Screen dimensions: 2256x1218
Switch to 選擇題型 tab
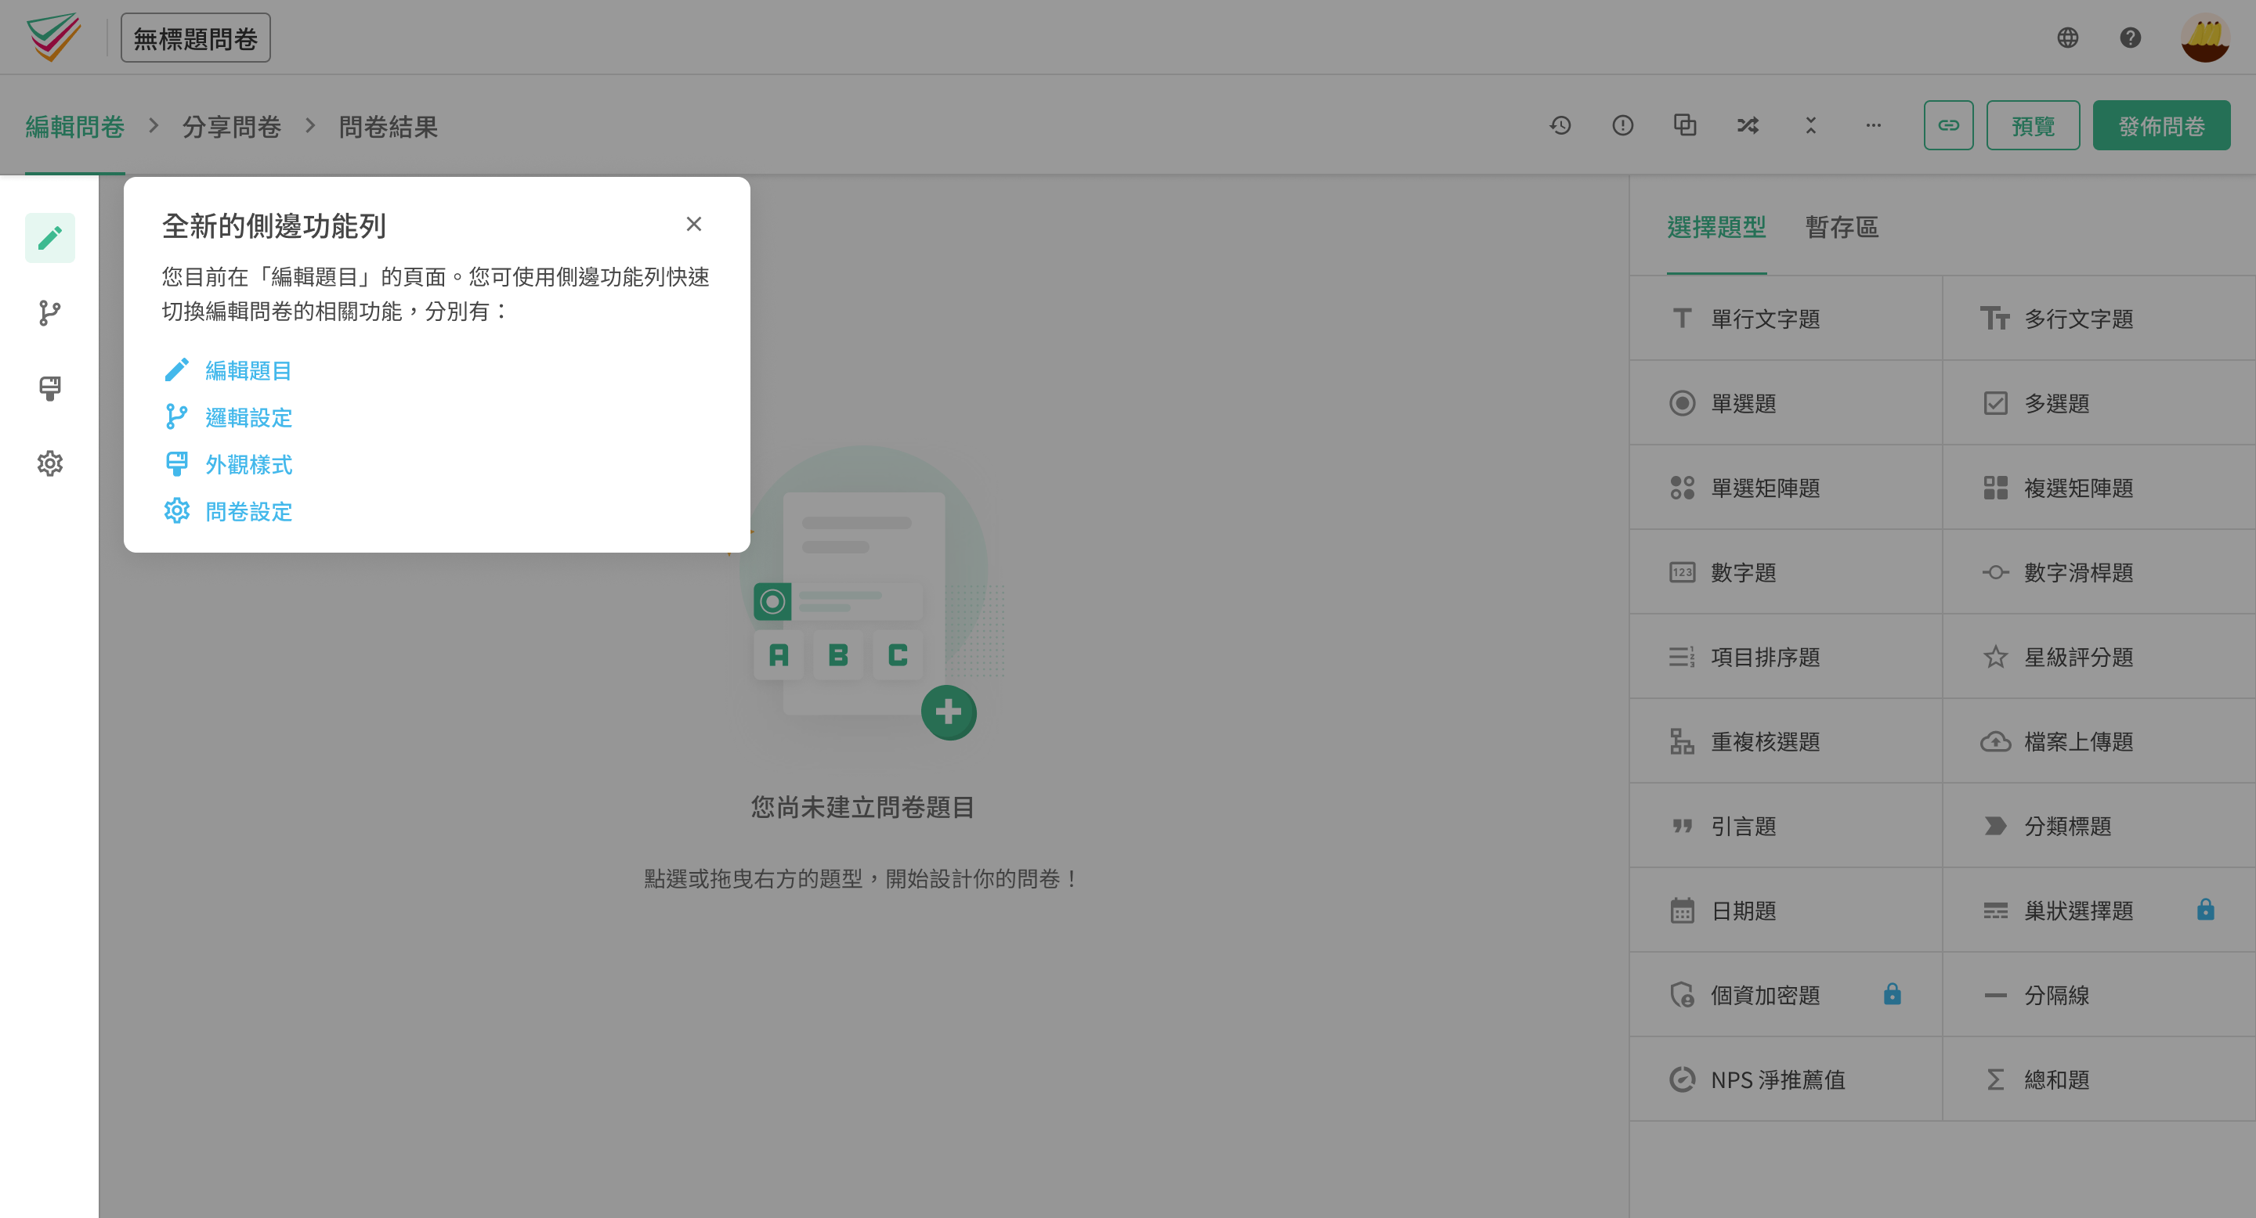tap(1715, 228)
